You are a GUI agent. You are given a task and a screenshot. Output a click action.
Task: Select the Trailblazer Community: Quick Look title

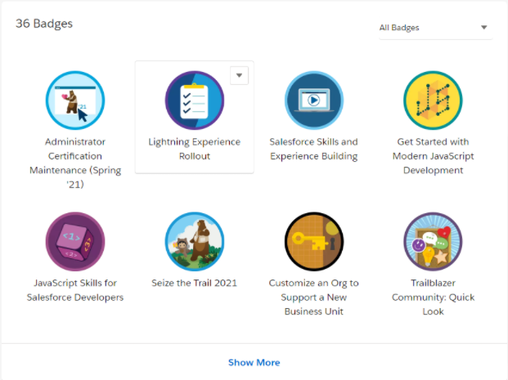pos(433,297)
